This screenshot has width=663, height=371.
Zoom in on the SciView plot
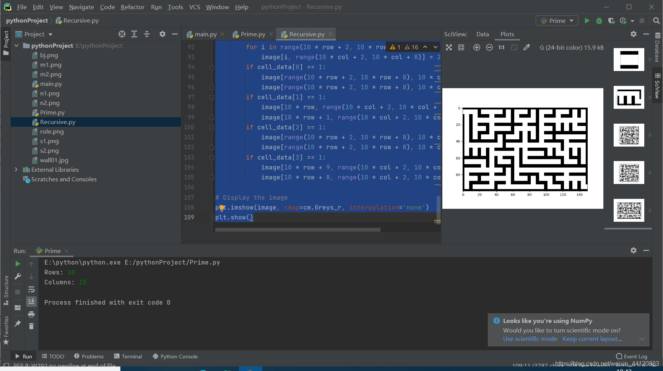(x=477, y=47)
